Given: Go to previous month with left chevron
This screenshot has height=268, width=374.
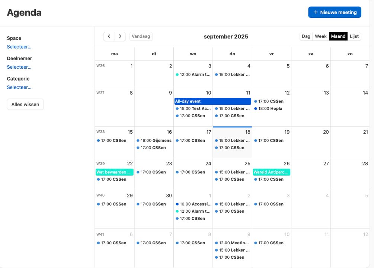Looking at the screenshot, I should [x=109, y=36].
